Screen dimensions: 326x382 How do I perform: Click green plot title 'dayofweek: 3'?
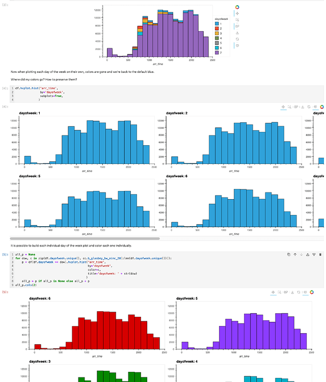coord(40,362)
